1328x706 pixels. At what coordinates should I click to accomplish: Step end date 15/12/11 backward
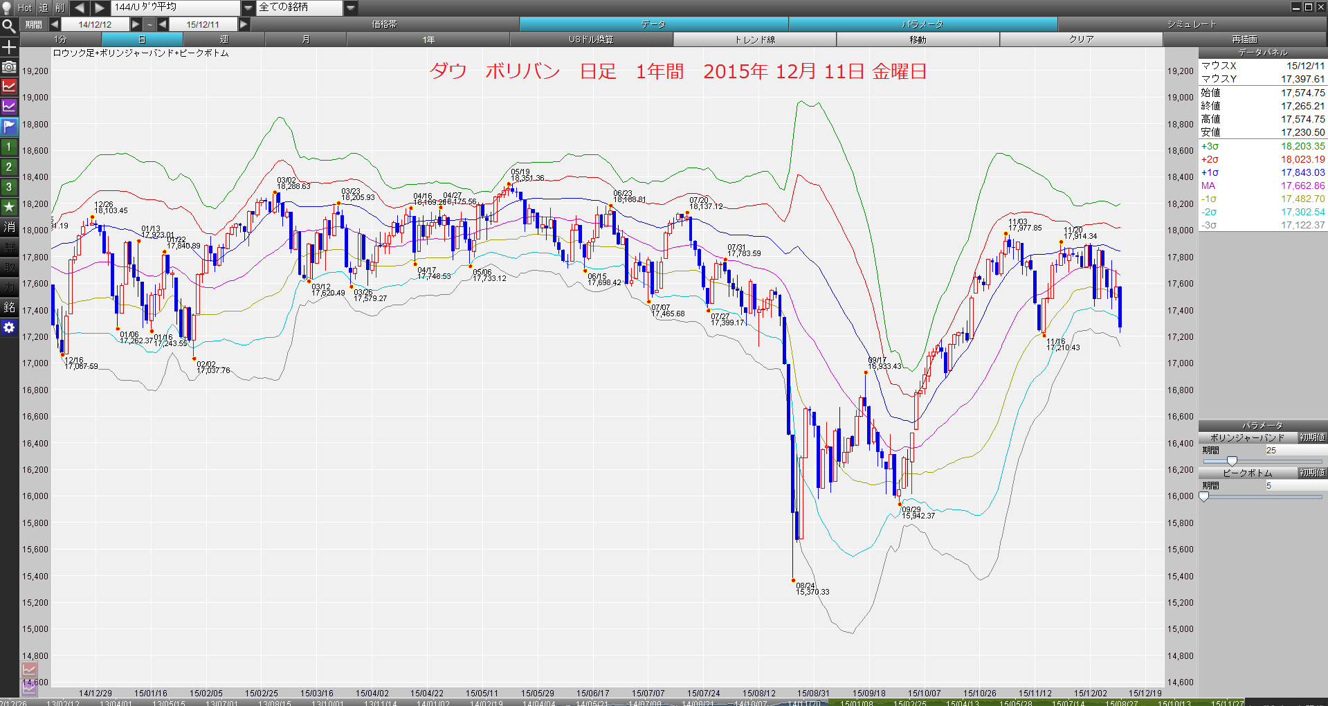pos(163,24)
